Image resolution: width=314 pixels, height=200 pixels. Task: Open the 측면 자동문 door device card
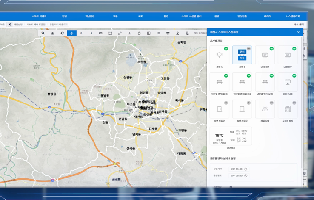coord(242,109)
